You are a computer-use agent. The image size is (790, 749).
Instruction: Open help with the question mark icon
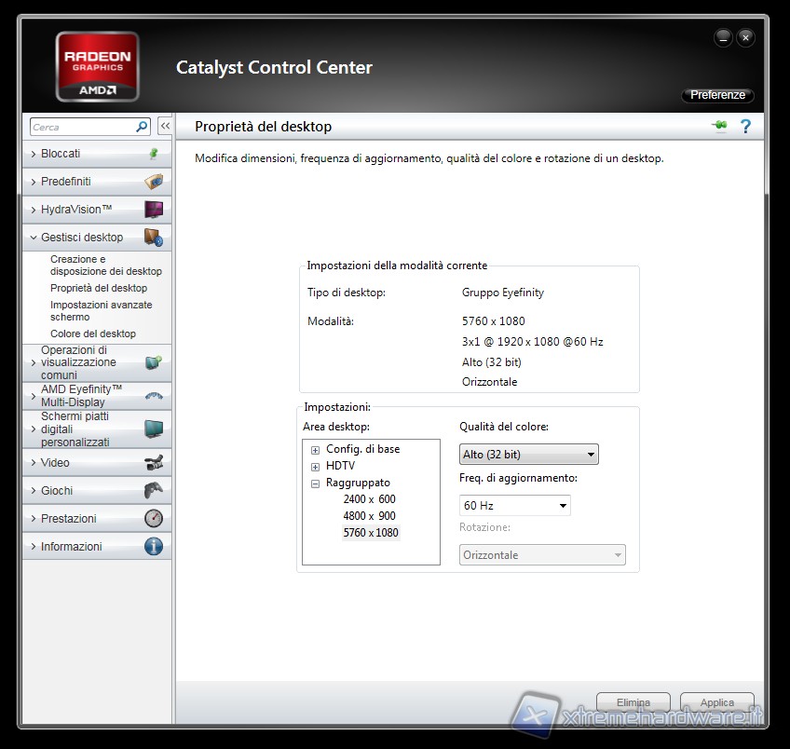click(x=745, y=127)
